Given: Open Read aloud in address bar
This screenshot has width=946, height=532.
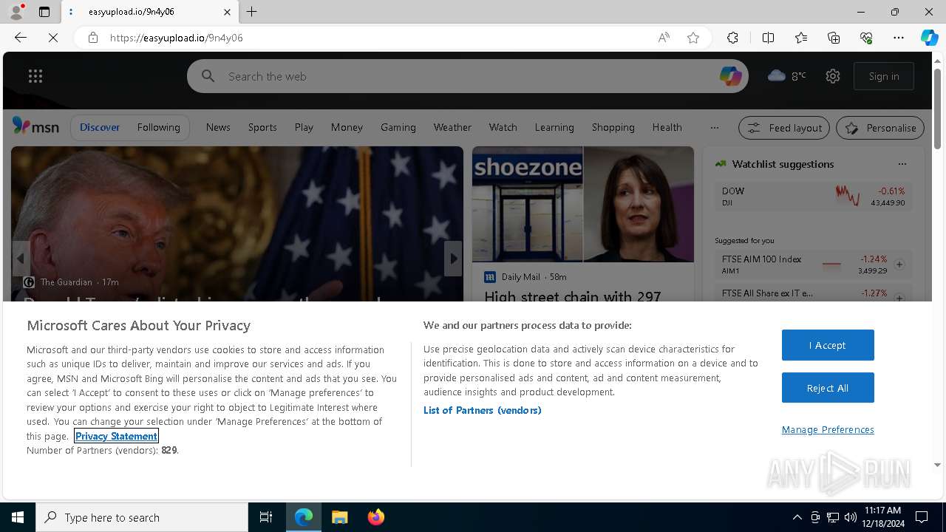Looking at the screenshot, I should point(664,38).
